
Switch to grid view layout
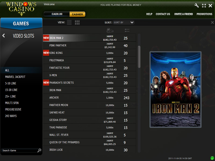point(77,23)
